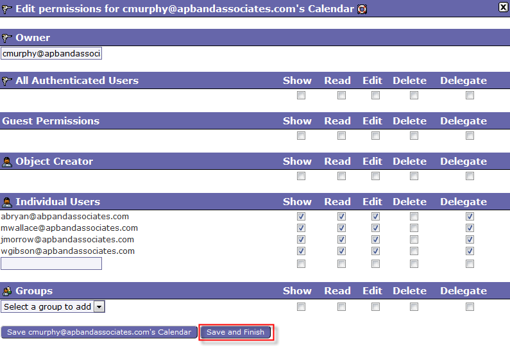The height and width of the screenshot is (350, 510).
Task: Enable Read for Guest Permissions
Action: coord(341,136)
